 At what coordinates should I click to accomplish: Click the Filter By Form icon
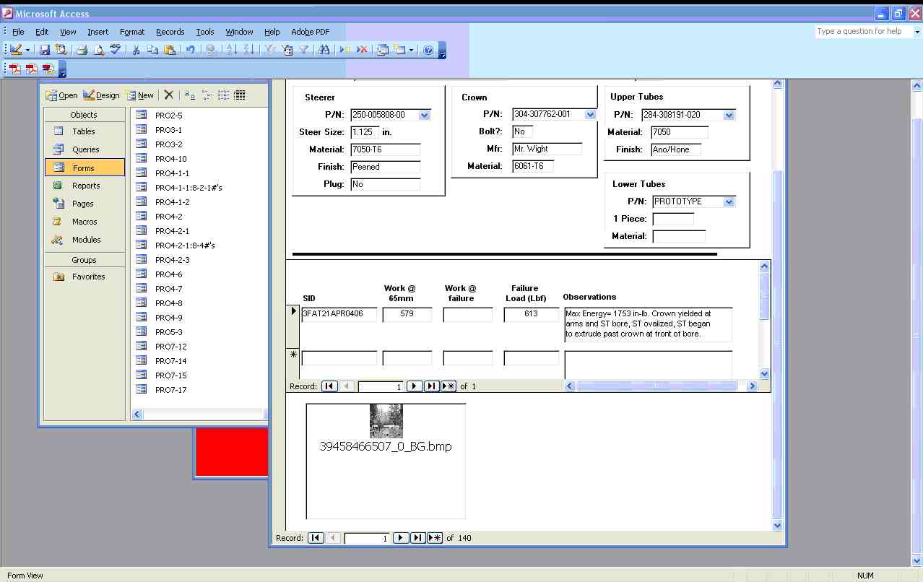pos(287,50)
